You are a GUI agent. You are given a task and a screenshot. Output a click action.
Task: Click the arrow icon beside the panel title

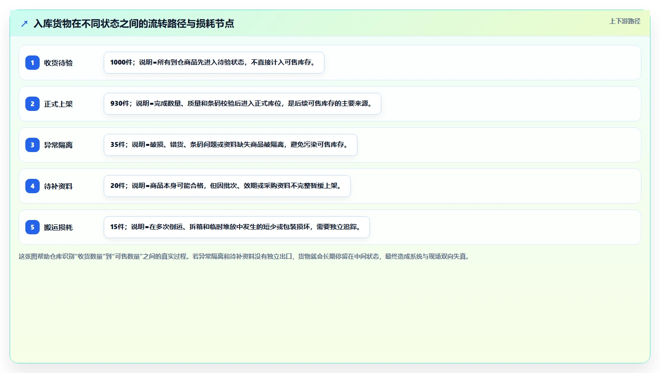24,23
